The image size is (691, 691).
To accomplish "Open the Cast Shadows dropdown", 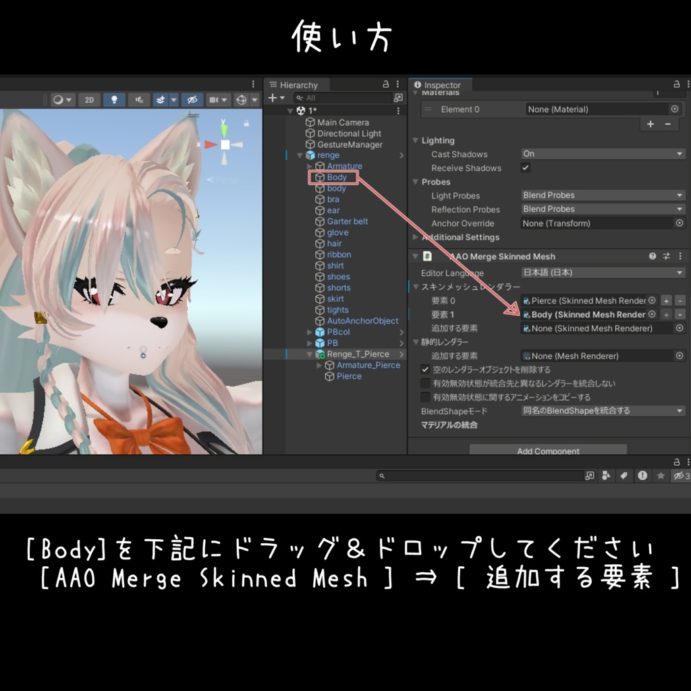I will pos(602,153).
